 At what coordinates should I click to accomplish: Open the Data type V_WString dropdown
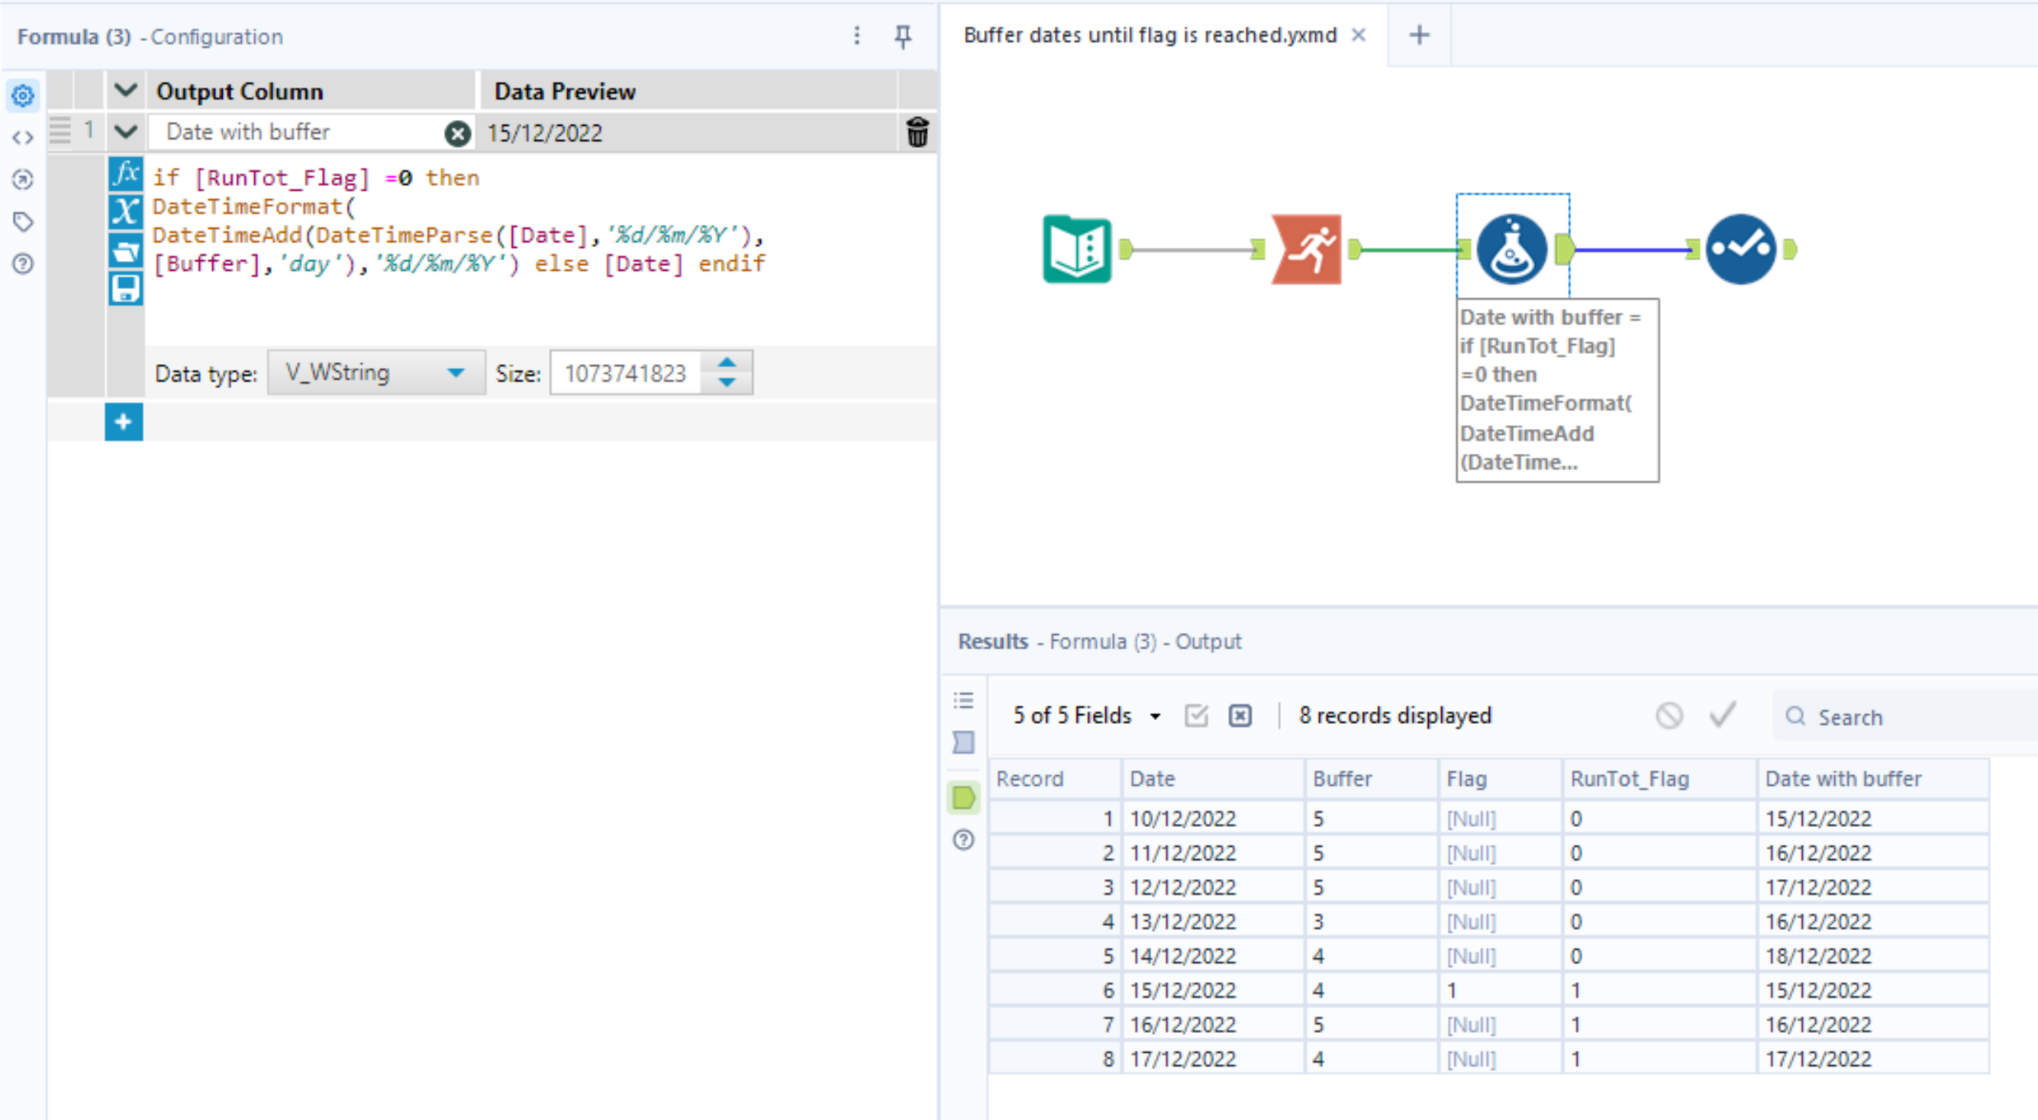376,372
